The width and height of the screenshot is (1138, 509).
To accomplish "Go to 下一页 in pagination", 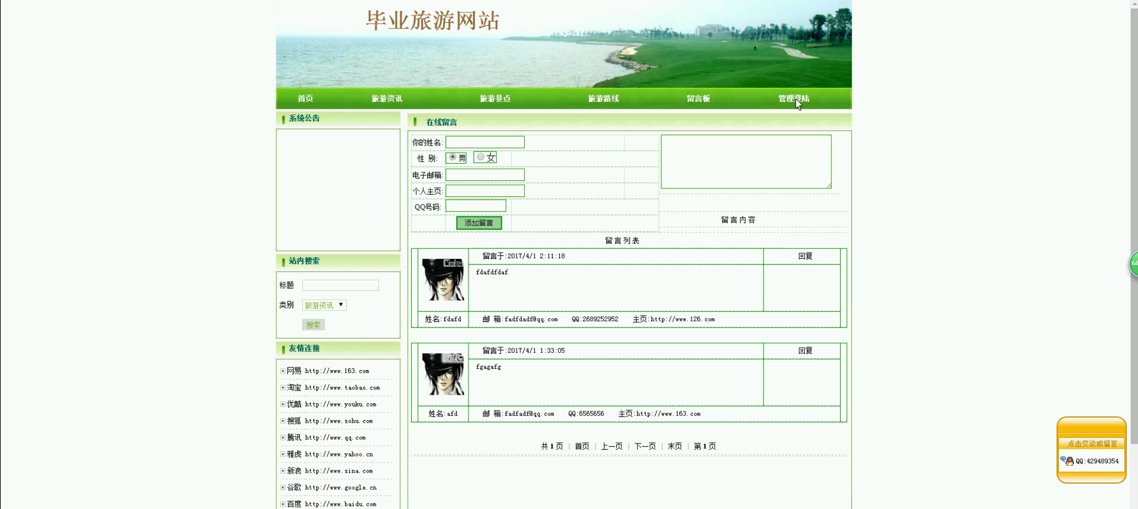I will [x=645, y=446].
